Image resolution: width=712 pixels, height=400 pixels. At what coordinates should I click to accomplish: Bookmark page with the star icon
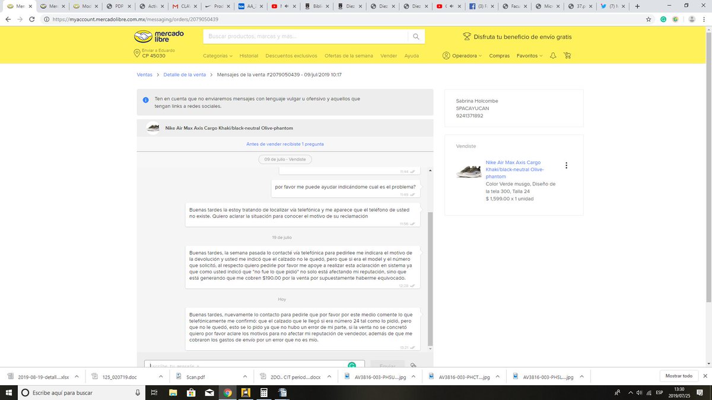[x=649, y=19]
